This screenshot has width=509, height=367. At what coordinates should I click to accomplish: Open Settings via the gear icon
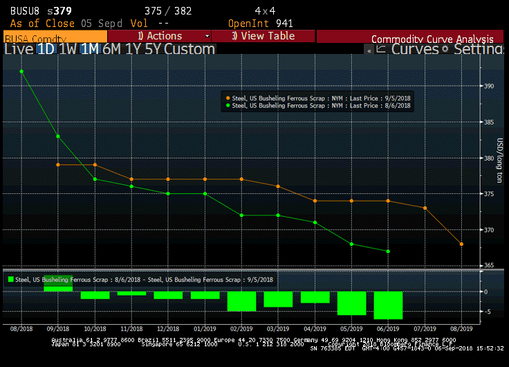tap(445, 49)
